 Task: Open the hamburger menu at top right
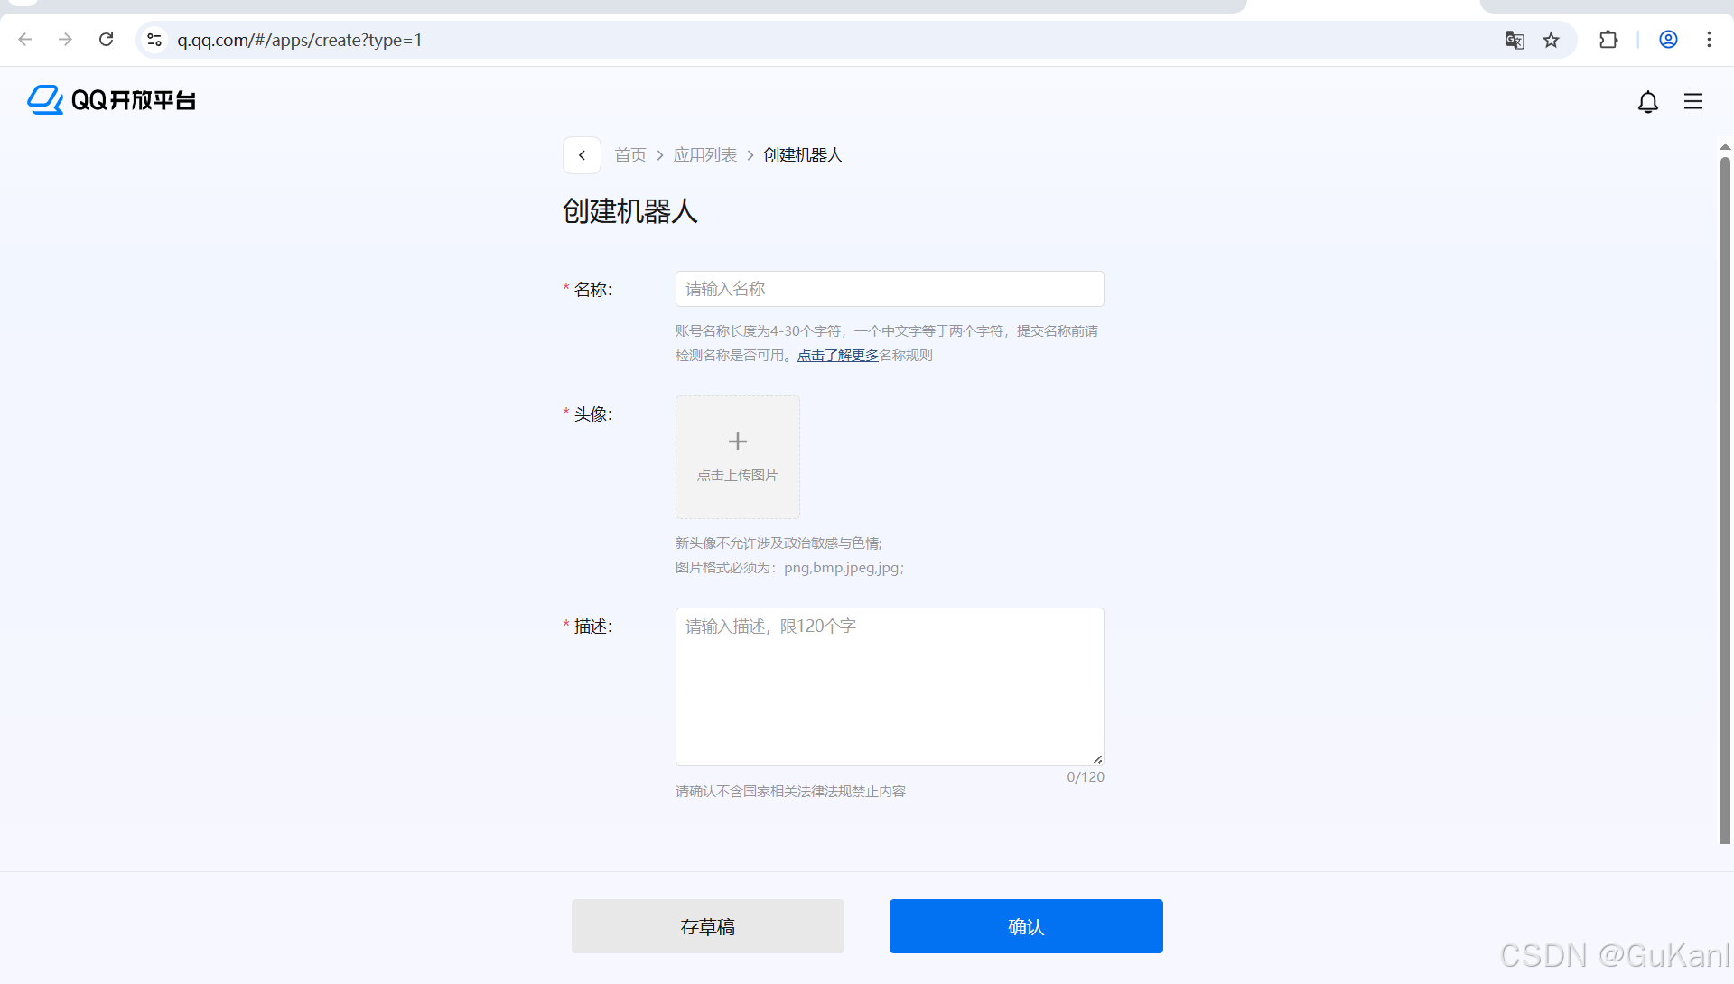pyautogui.click(x=1693, y=101)
